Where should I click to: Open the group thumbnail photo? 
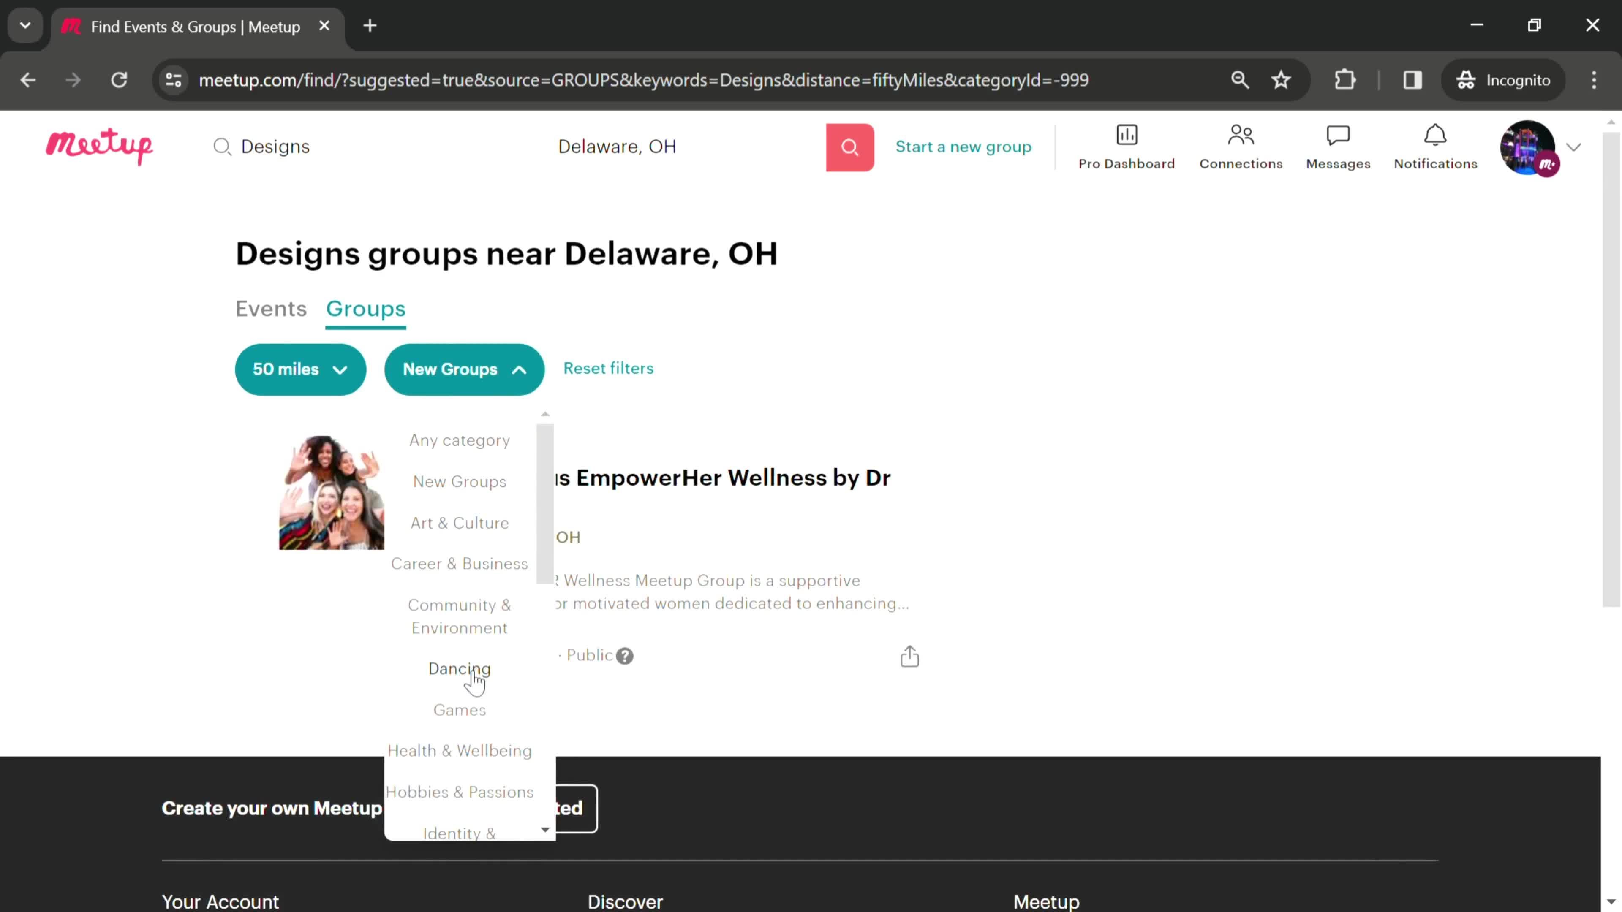331,493
